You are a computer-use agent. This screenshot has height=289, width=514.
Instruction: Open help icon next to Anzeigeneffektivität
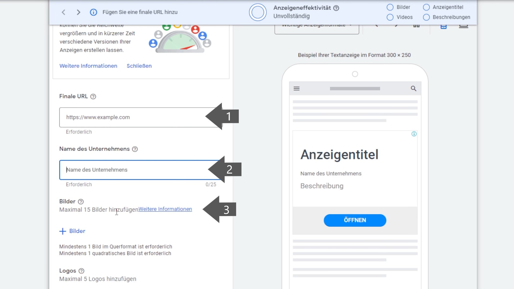[x=336, y=8]
